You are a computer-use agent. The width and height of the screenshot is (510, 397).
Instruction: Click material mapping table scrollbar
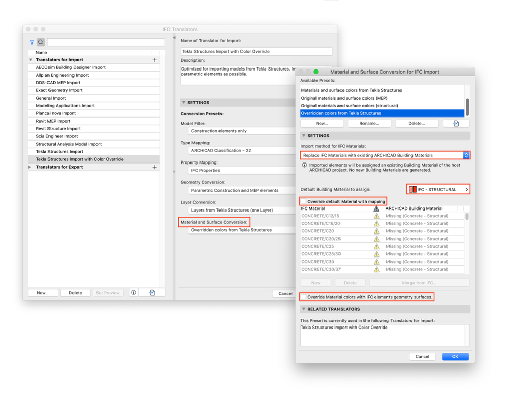[x=467, y=217]
